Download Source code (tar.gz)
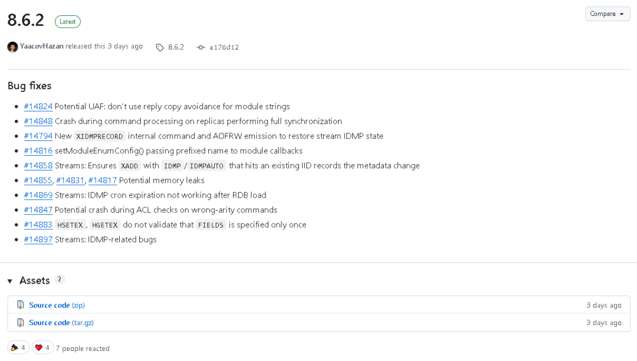The height and width of the screenshot is (361, 637). (x=61, y=323)
